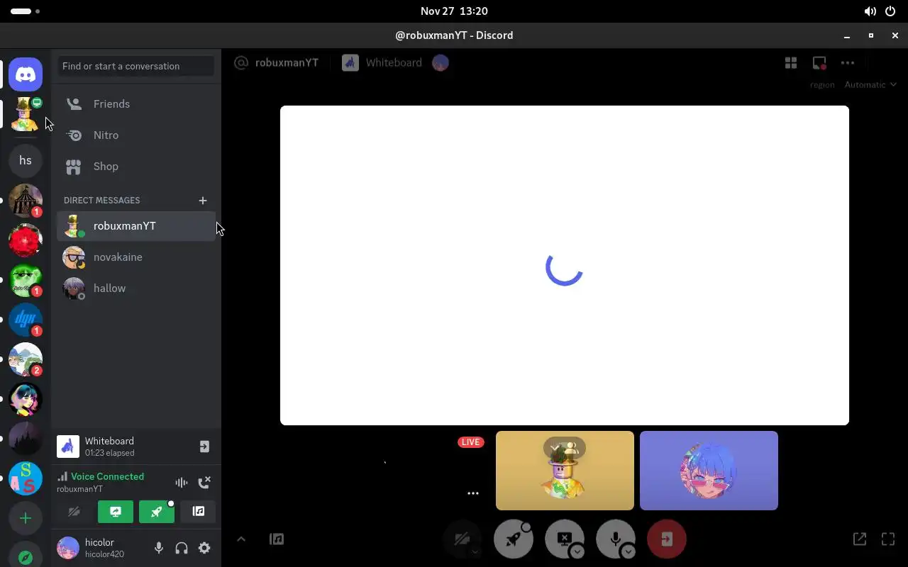Viewport: 908px width, 567px height.
Task: Open ellipsis options beside participant tiles
Action: (x=473, y=493)
